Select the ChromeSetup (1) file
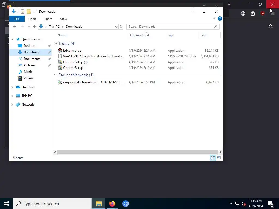The height and width of the screenshot is (209, 279). click(75, 62)
